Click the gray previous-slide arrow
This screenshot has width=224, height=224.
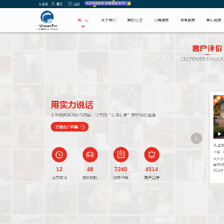(x=197, y=138)
